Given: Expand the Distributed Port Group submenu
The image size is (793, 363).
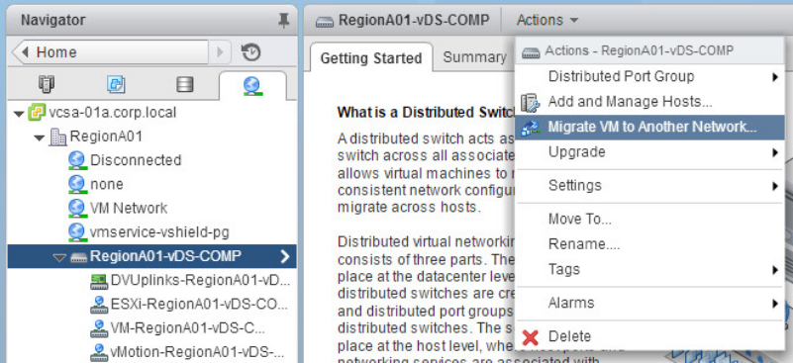Looking at the screenshot, I should [x=775, y=77].
